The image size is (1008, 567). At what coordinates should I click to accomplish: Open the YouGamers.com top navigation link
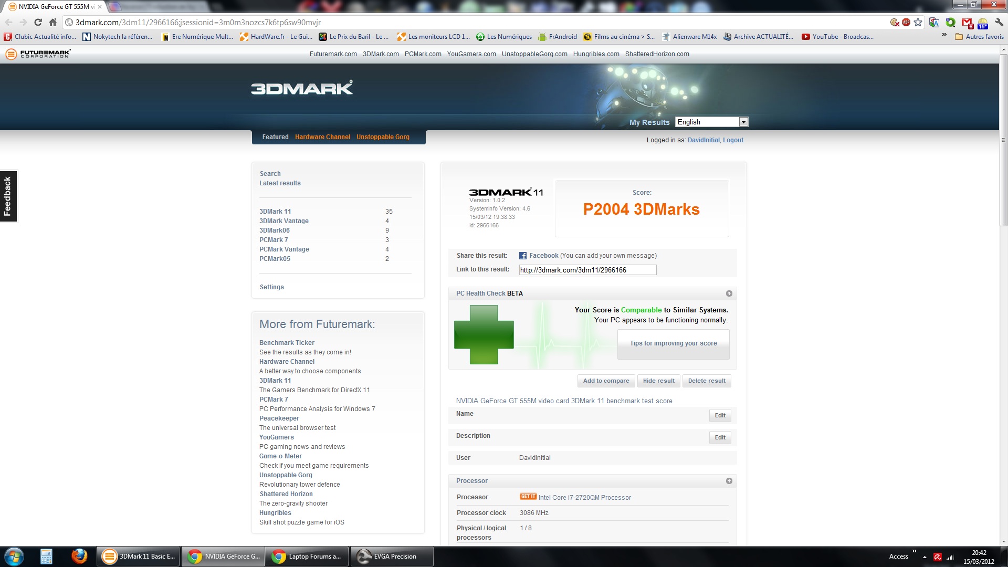pos(471,54)
